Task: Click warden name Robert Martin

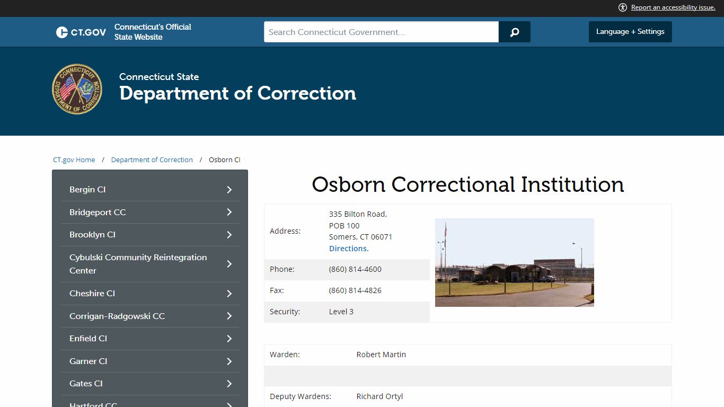Action: click(381, 355)
